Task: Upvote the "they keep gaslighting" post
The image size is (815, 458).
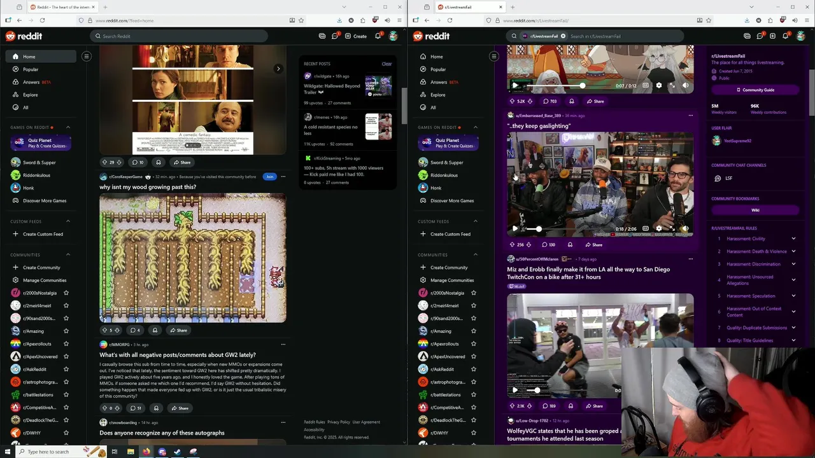Action: click(x=512, y=244)
